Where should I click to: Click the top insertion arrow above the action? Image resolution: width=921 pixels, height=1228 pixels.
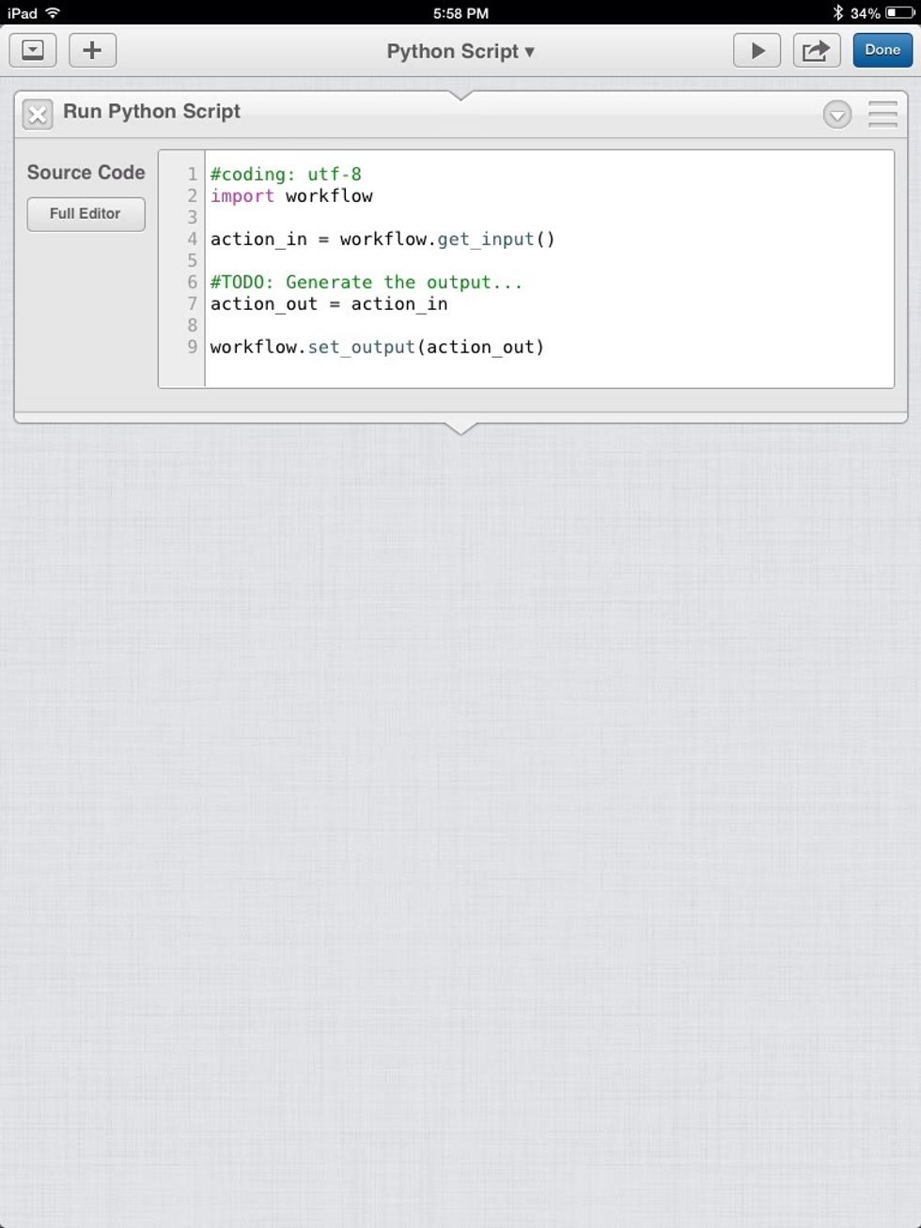coord(460,94)
